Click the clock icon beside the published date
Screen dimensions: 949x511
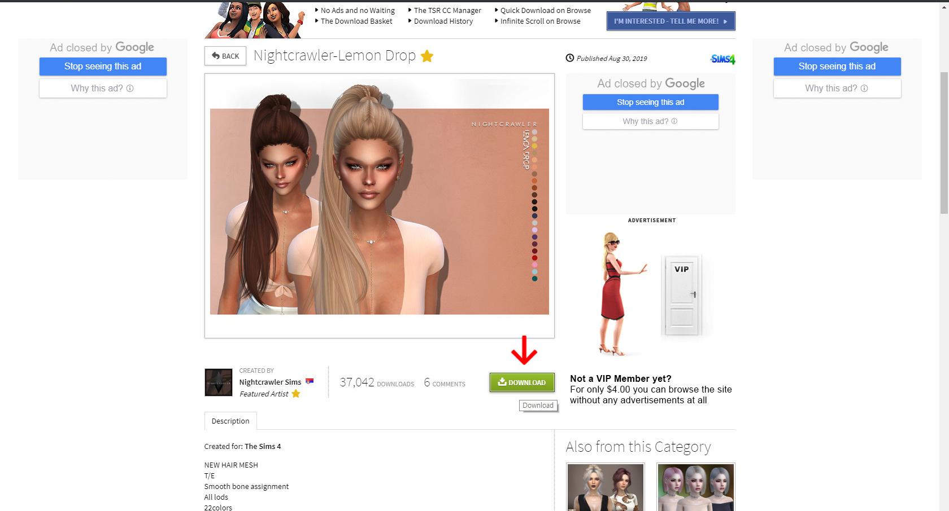pos(570,58)
